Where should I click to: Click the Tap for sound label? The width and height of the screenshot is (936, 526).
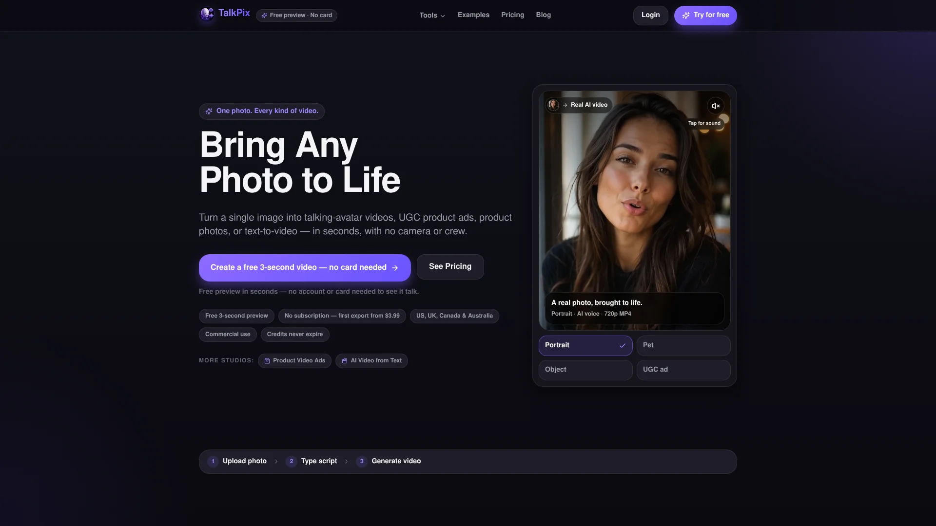(704, 123)
